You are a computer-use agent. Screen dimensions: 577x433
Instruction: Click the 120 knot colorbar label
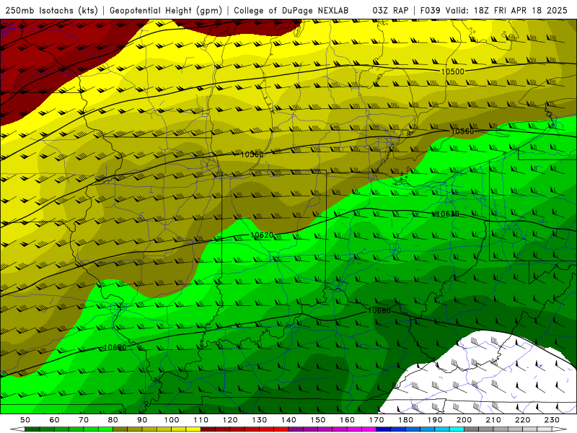tap(230, 420)
